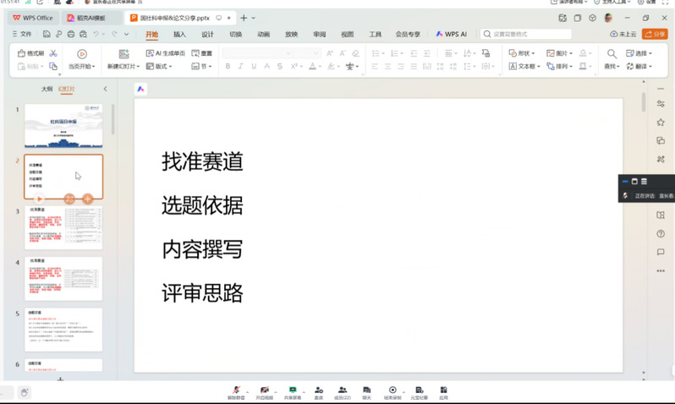675x404 pixels.
Task: Click the font color A swatch
Action: click(313, 67)
